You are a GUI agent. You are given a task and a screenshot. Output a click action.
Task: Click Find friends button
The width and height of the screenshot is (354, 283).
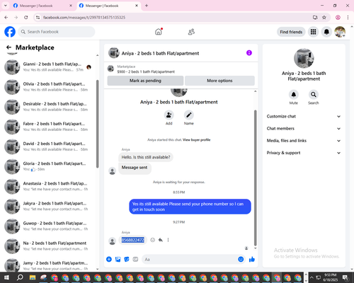click(x=291, y=32)
